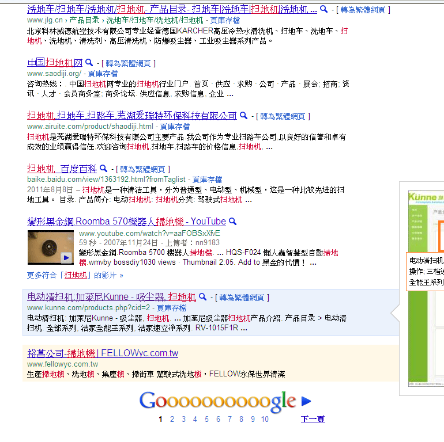Open the Kunne page preview thumbnail
The width and height of the screenshot is (444, 442).
[x=426, y=288]
